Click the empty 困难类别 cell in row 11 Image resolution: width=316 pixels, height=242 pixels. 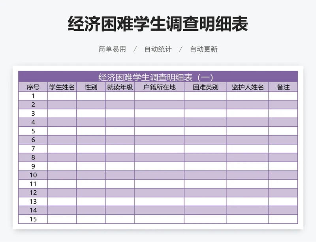(x=205, y=184)
